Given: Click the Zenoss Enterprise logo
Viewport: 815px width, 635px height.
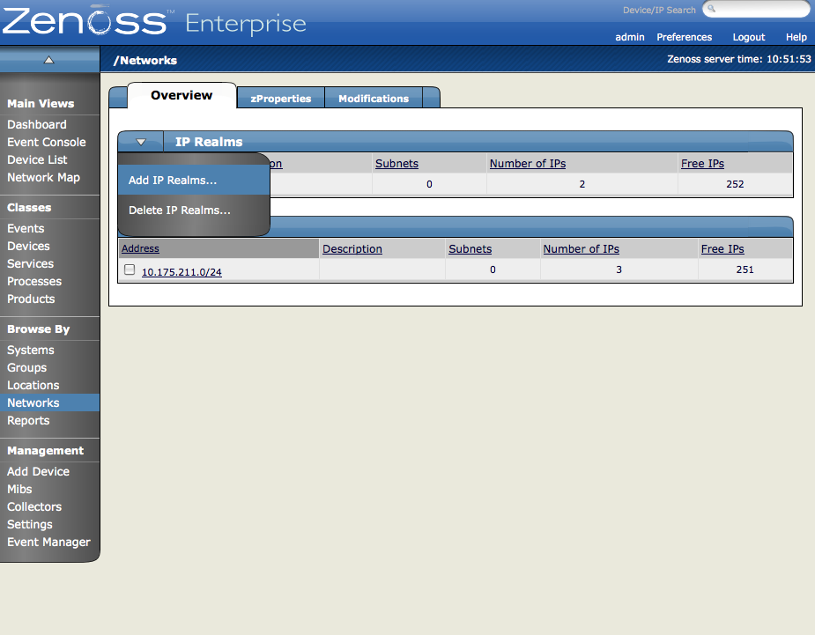Looking at the screenshot, I should (154, 21).
